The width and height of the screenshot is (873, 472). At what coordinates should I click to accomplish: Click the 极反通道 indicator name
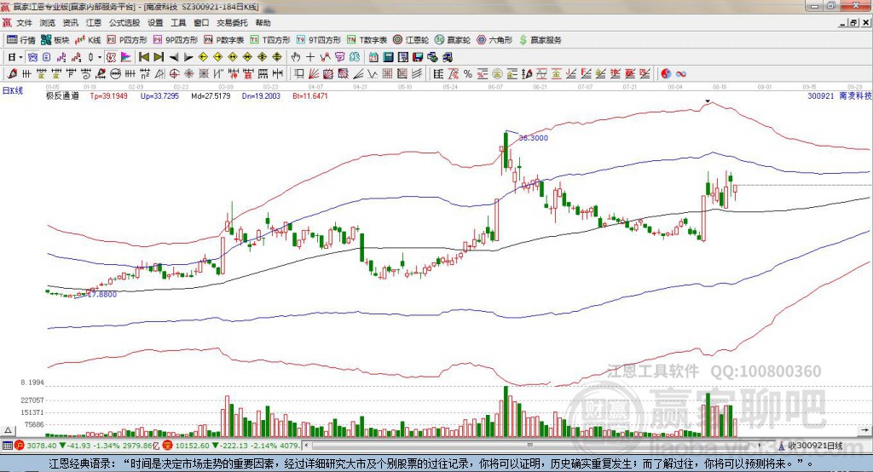[62, 95]
